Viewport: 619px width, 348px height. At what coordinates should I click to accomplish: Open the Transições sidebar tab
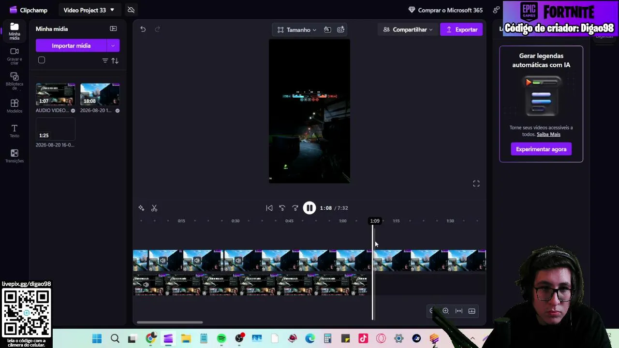click(x=14, y=156)
